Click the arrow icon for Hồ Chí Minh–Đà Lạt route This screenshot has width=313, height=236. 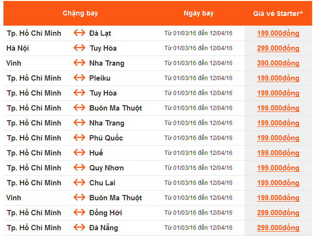tap(79, 33)
